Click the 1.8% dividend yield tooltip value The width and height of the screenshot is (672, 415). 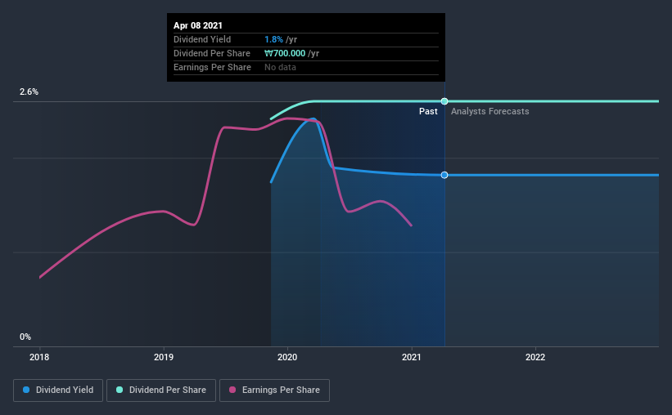[x=273, y=39]
